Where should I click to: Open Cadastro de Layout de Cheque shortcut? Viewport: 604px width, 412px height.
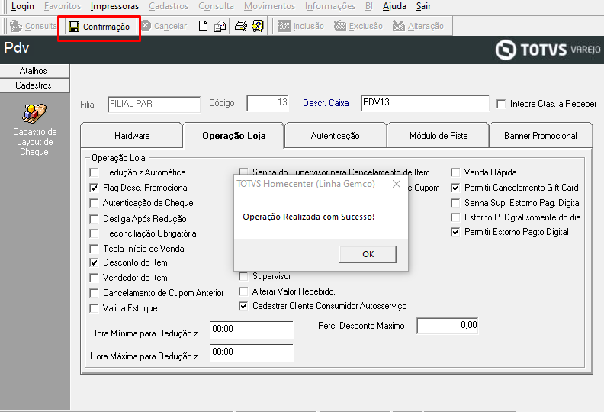(x=34, y=130)
